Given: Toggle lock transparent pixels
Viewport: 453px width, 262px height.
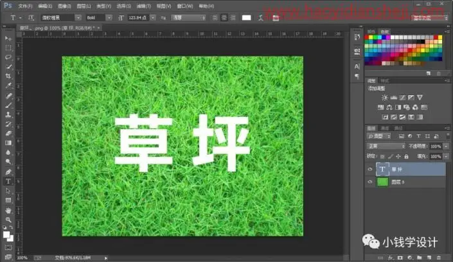Looking at the screenshot, I should [x=382, y=157].
